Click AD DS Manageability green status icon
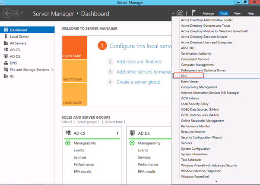260x185 pixels. coord(132,143)
